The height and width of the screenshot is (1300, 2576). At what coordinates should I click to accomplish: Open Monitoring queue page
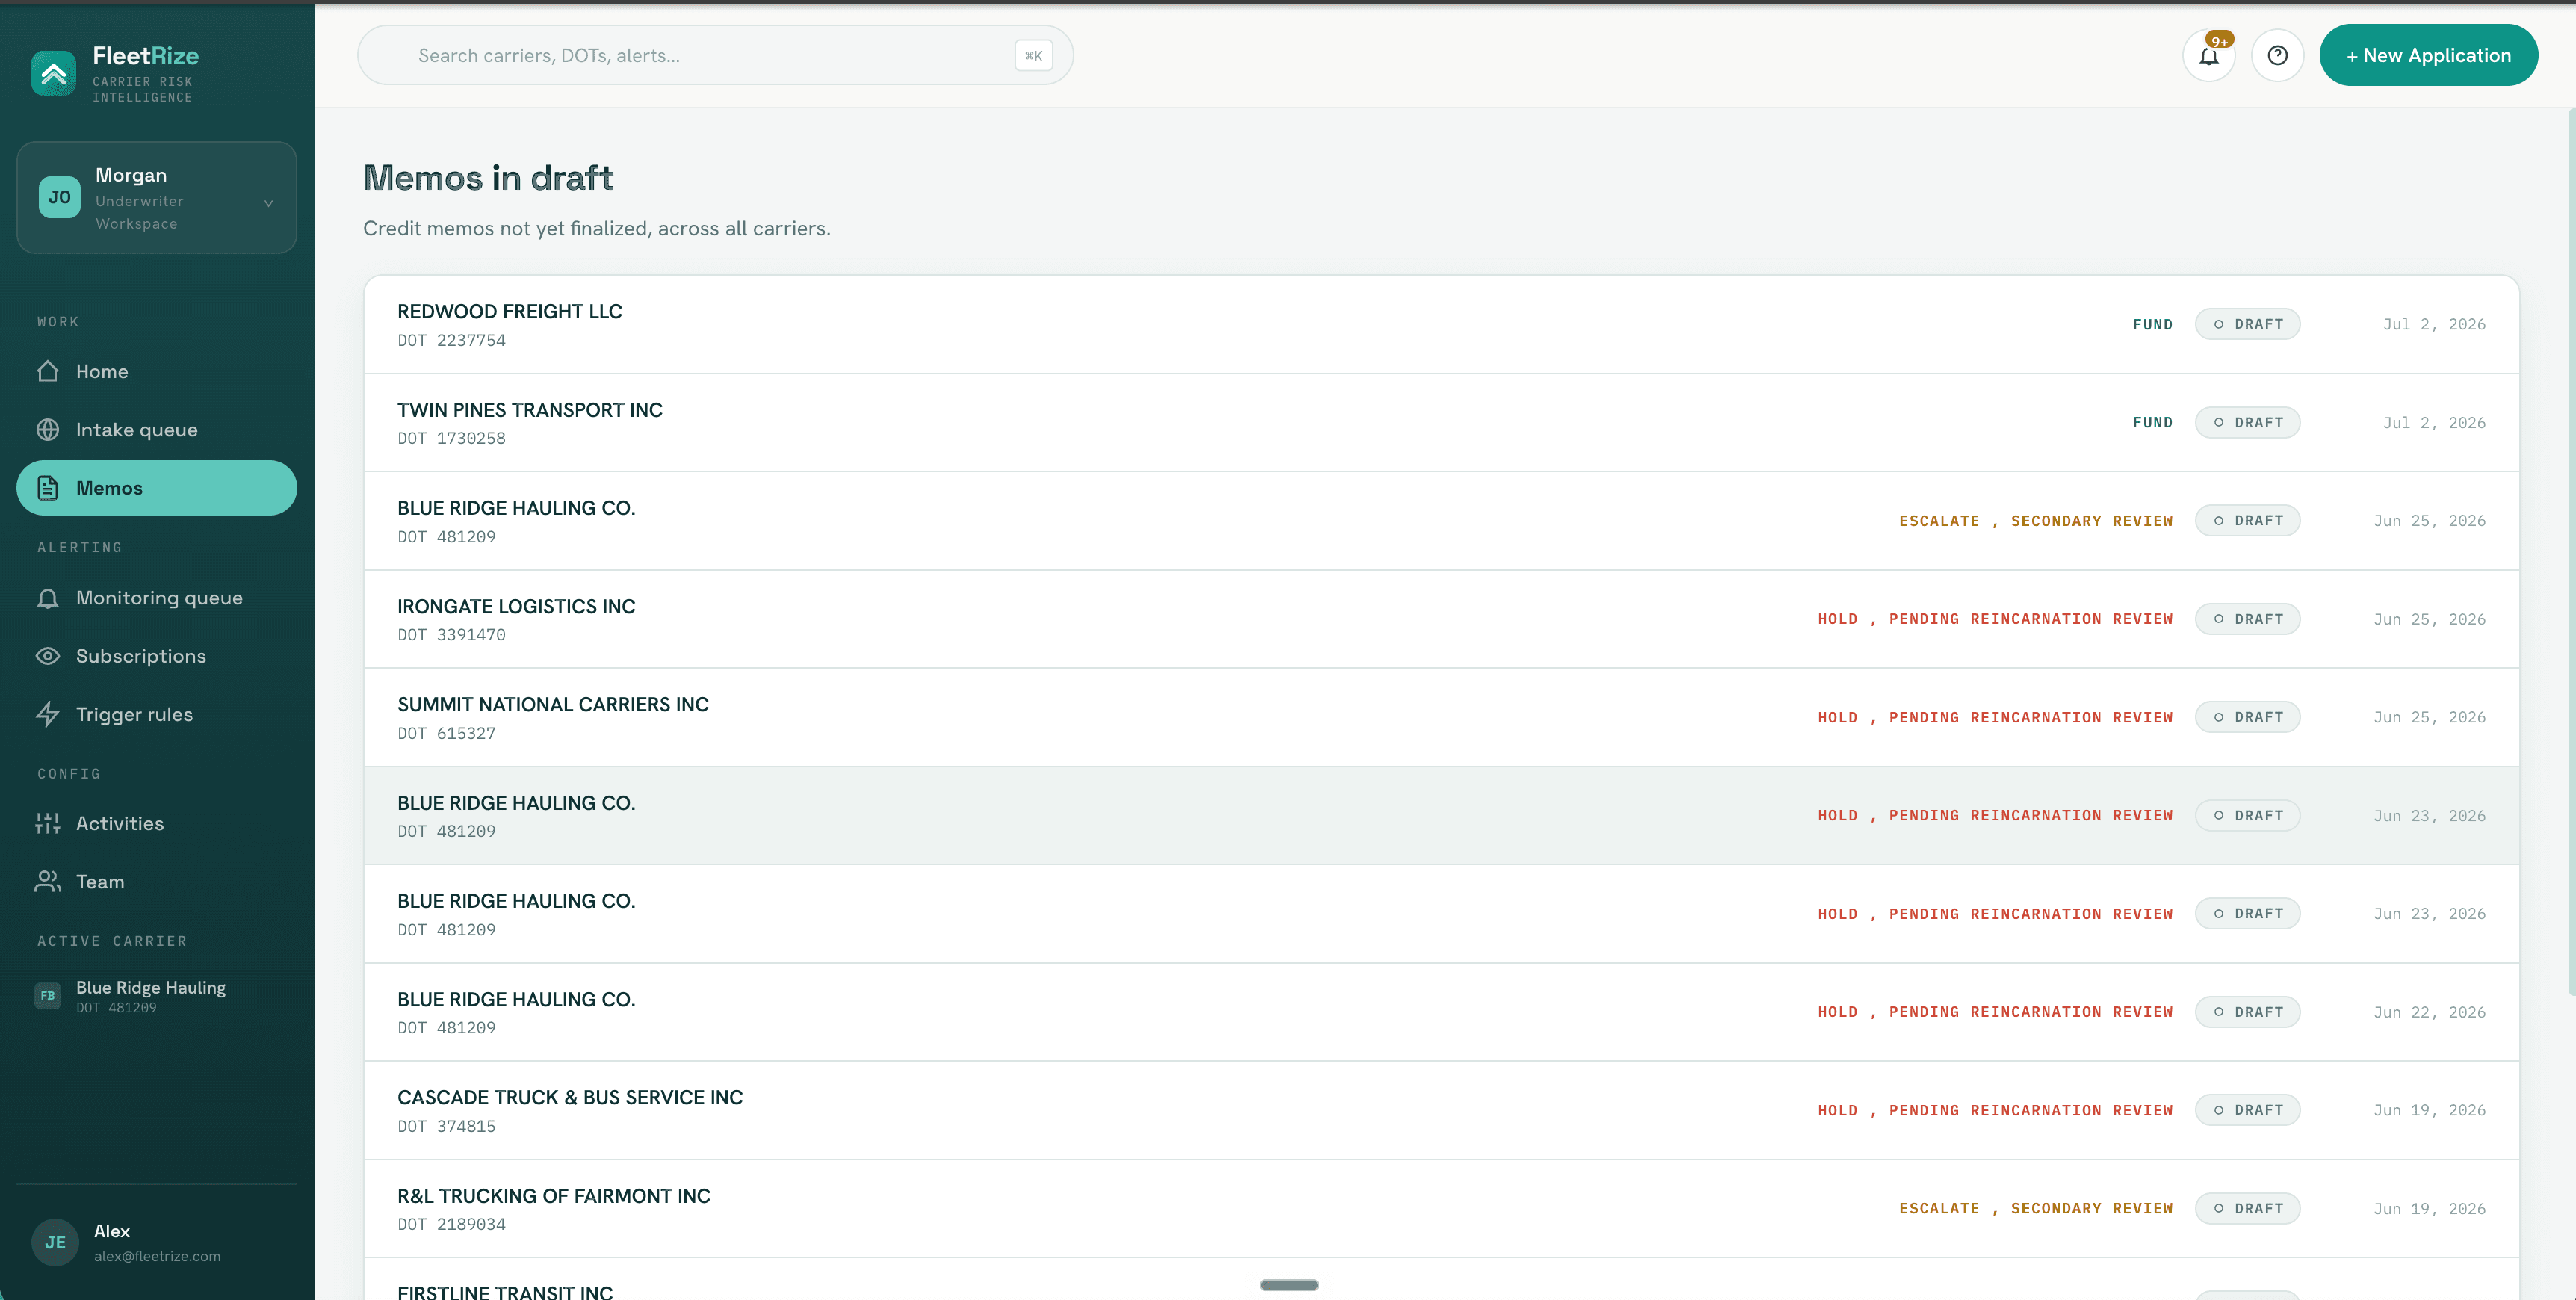[157, 598]
